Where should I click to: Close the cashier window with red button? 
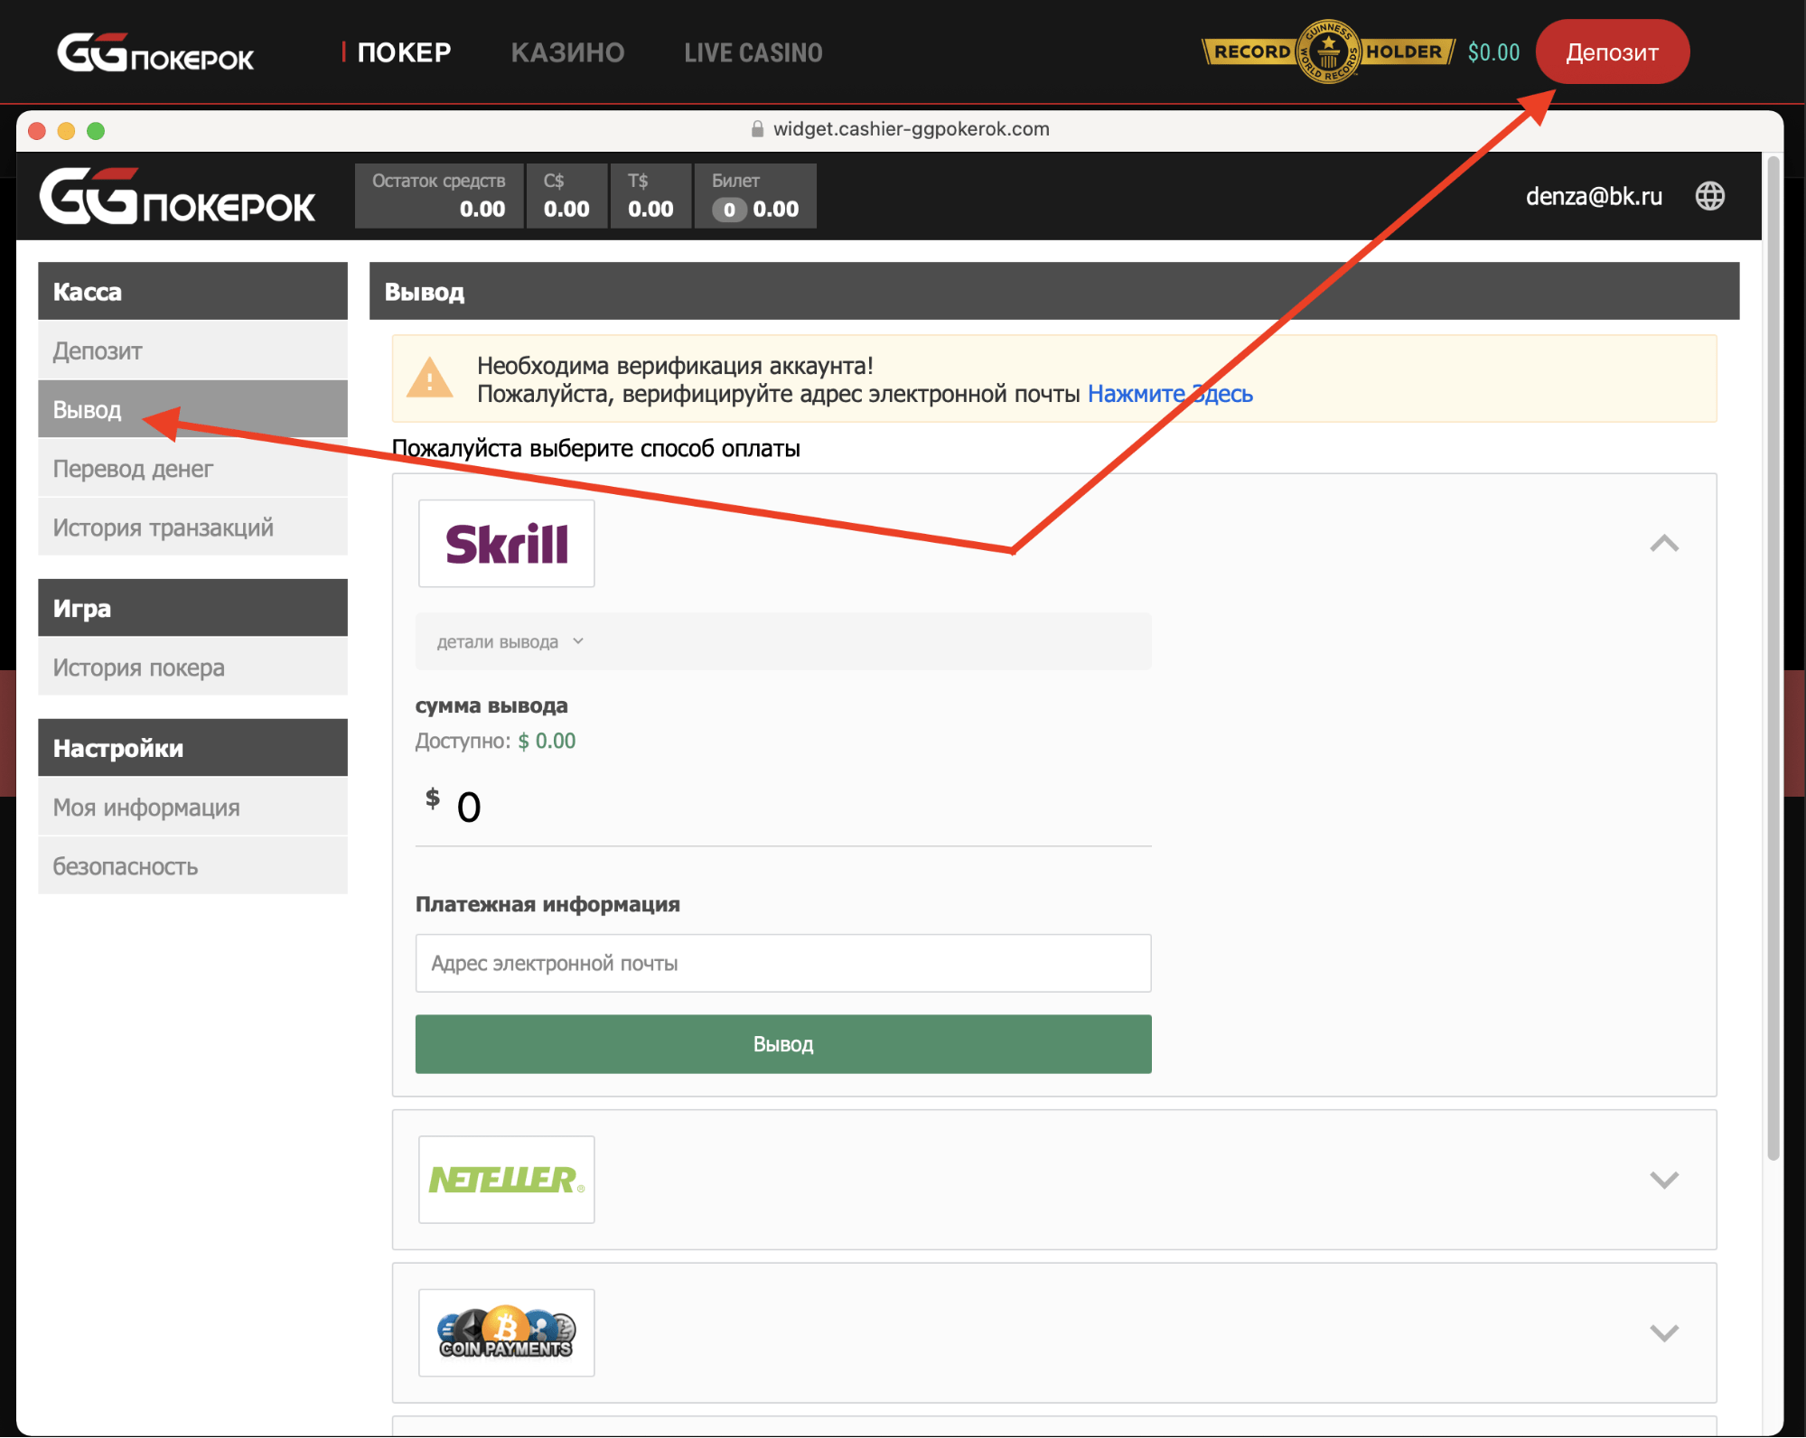coord(37,131)
